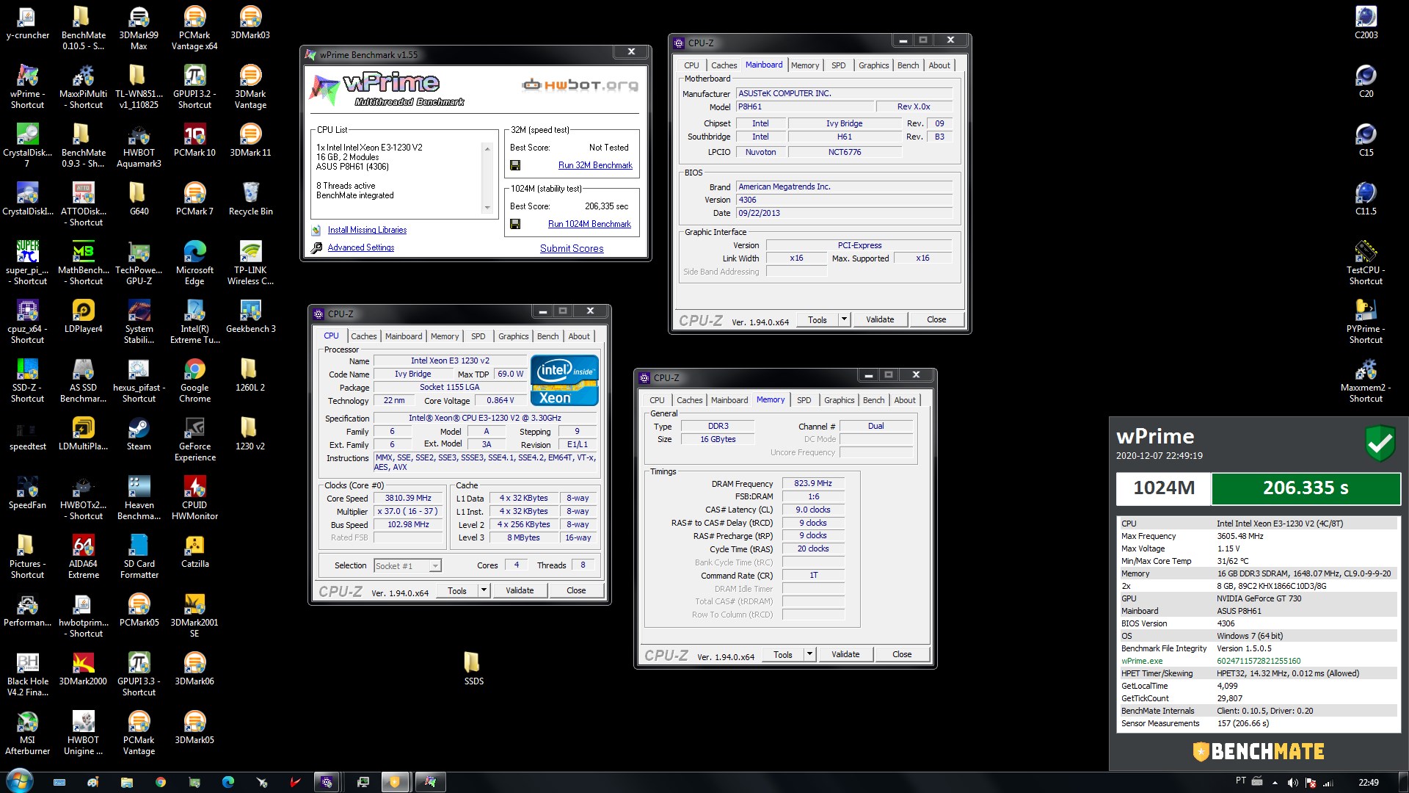Open the wPrime Shortcut desktop icon

point(27,87)
